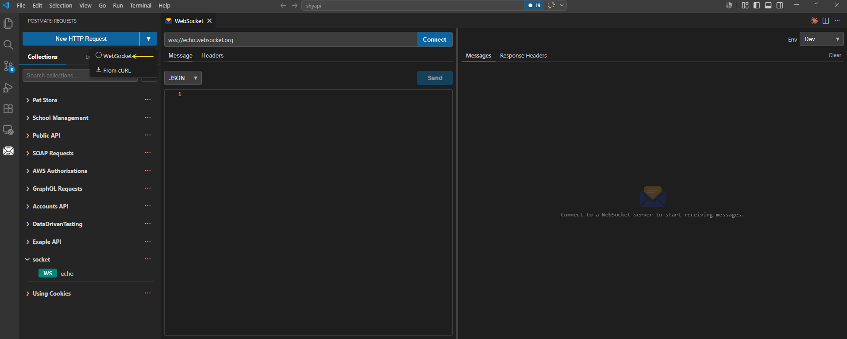847x339 pixels.
Task: Expand the Public API collection
Action: pyautogui.click(x=27, y=136)
